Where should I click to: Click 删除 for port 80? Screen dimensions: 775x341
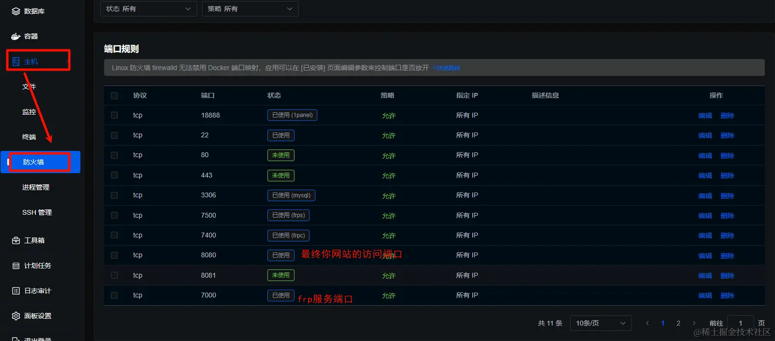point(728,156)
